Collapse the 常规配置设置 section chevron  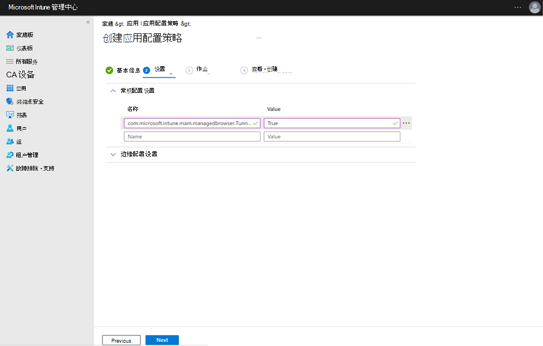113,91
